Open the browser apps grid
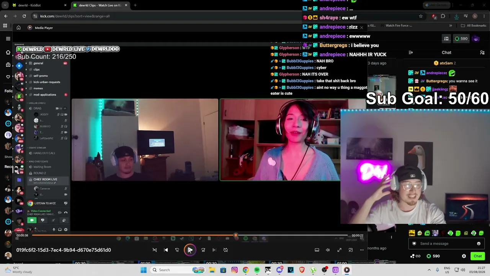The image size is (490, 276). (5, 26)
